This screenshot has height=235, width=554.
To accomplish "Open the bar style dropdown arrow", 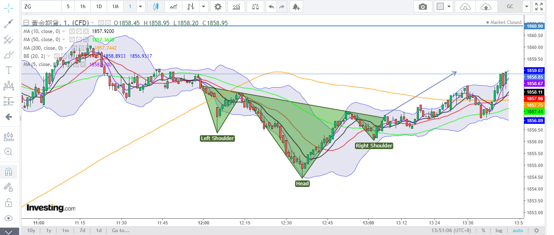I will click(x=203, y=7).
